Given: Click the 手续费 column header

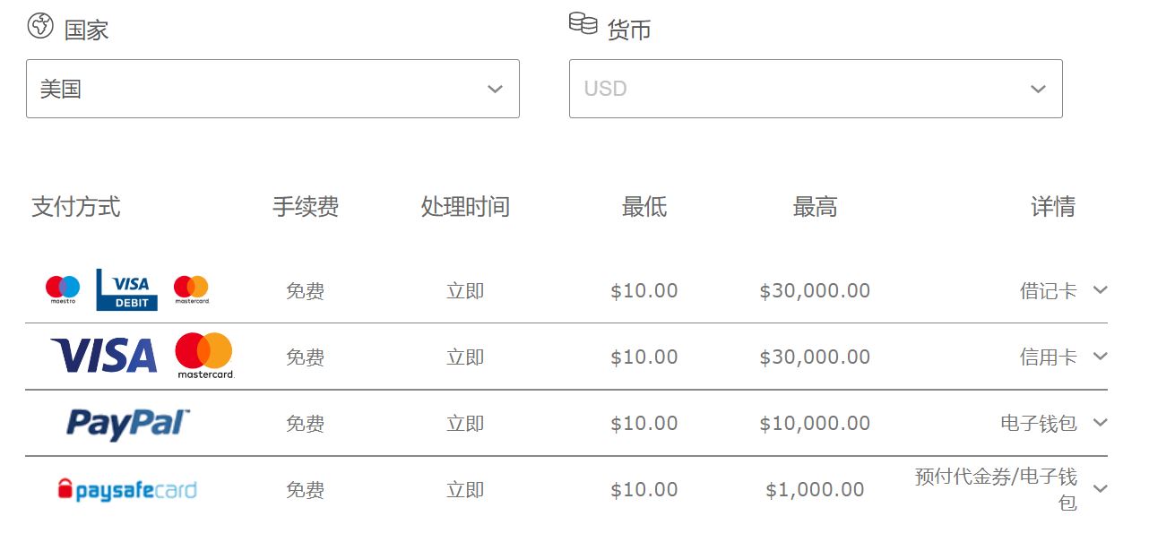Looking at the screenshot, I should tap(306, 207).
